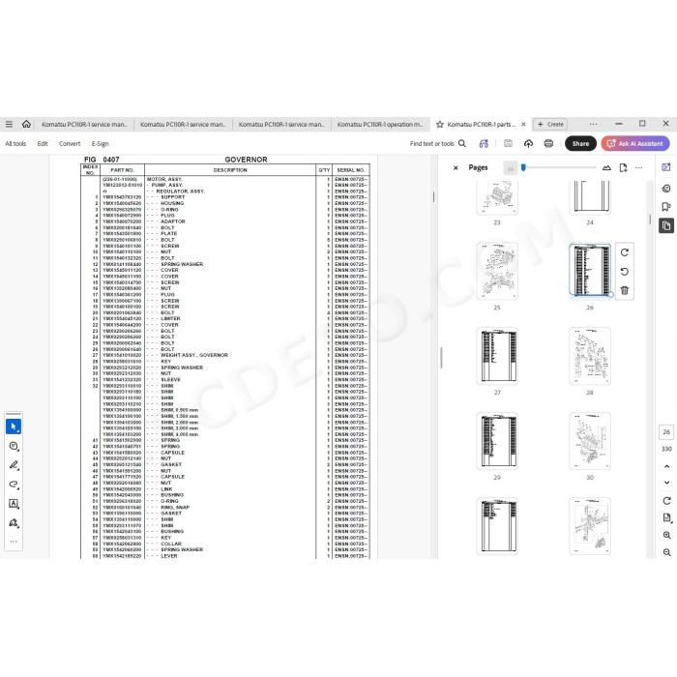Rotate the document view
Viewport: 677px width, 677px height.
coord(666,501)
